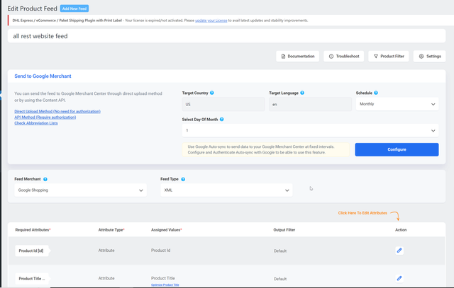The height and width of the screenshot is (288, 454).
Task: Click Select Day Of Month help icon
Action: pyautogui.click(x=222, y=120)
